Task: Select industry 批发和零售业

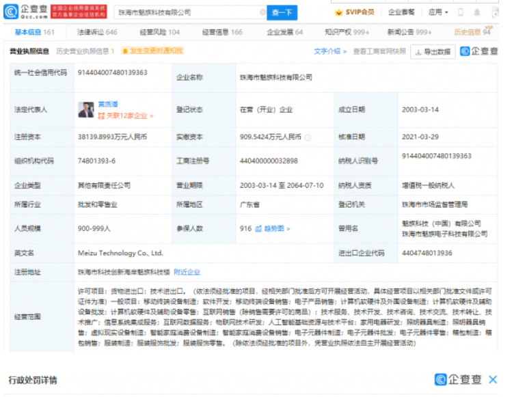Action: tap(97, 204)
